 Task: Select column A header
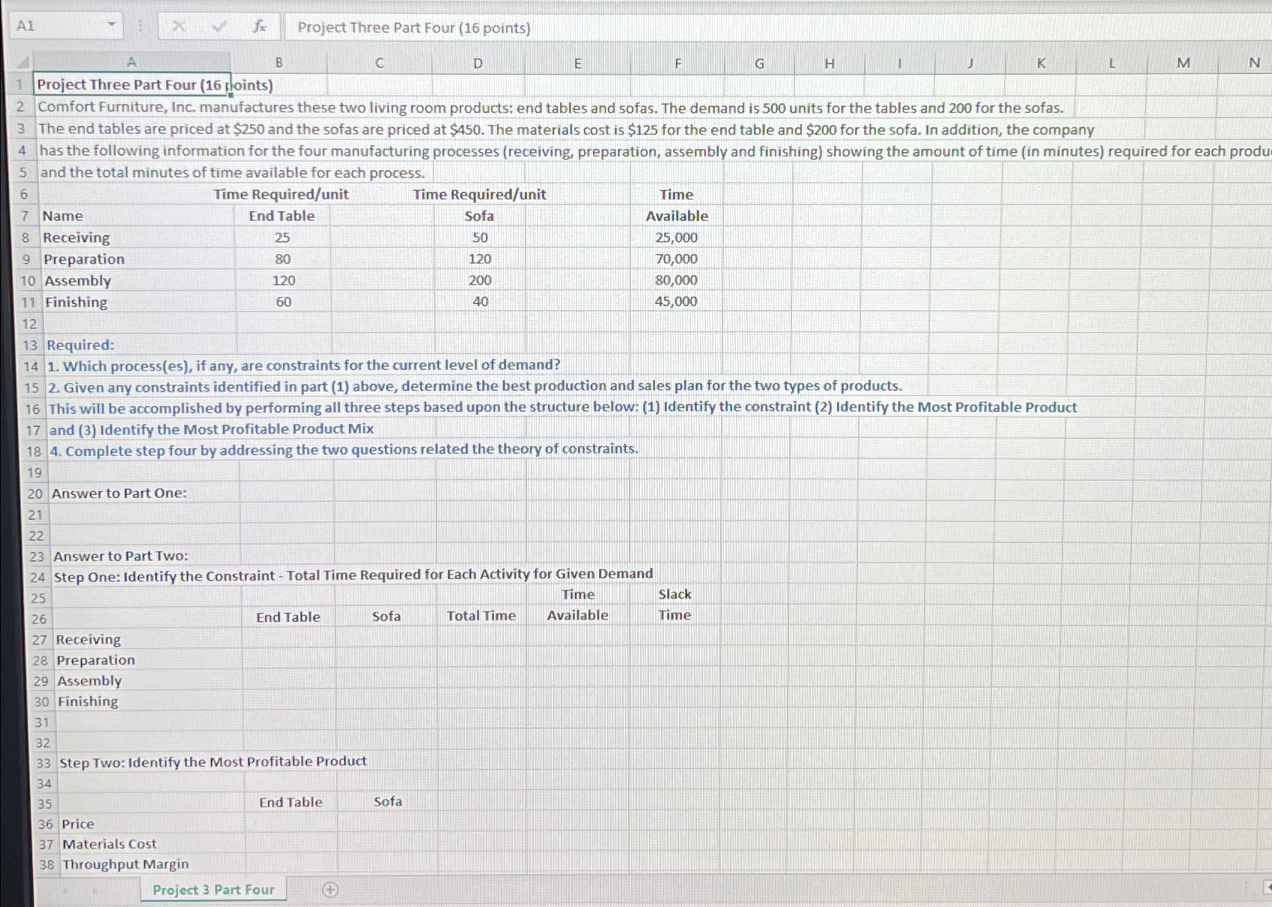pyautogui.click(x=132, y=62)
